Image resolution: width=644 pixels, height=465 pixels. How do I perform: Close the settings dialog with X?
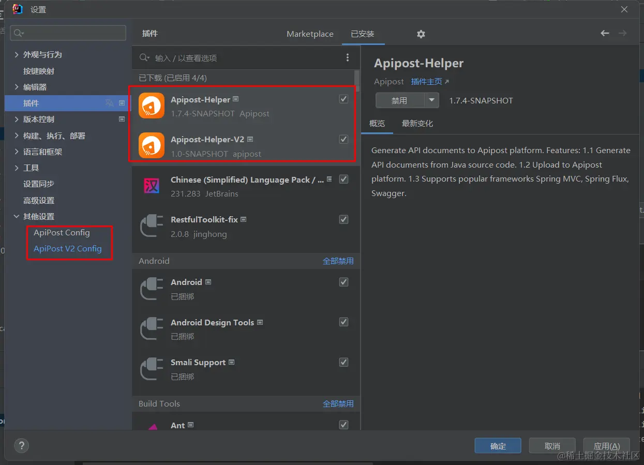[x=624, y=9]
